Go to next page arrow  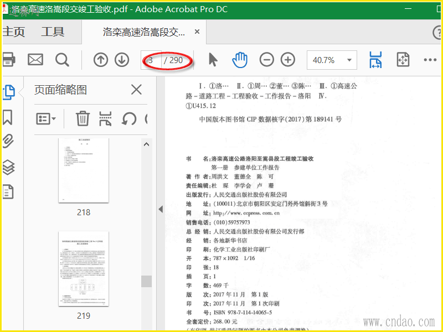coord(122,60)
